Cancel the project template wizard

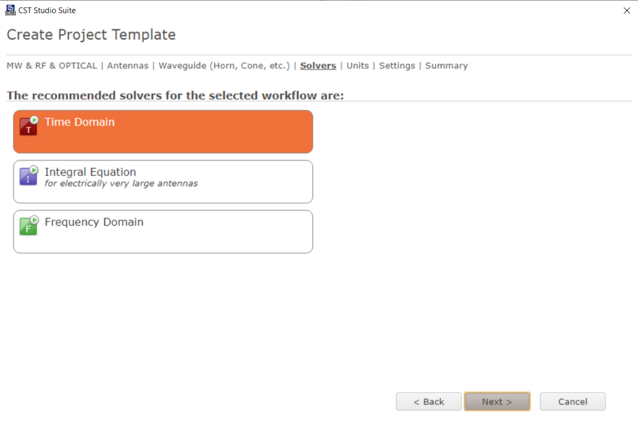pos(572,402)
